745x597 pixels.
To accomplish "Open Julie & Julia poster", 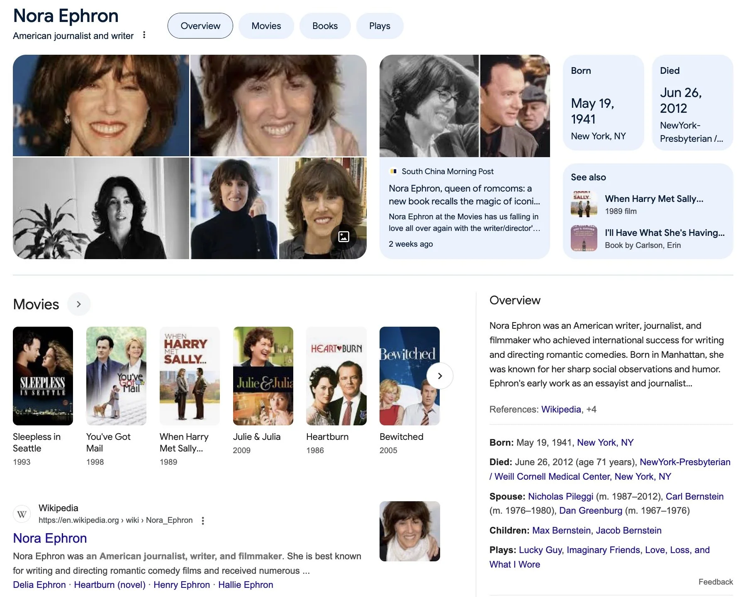I will pos(263,376).
